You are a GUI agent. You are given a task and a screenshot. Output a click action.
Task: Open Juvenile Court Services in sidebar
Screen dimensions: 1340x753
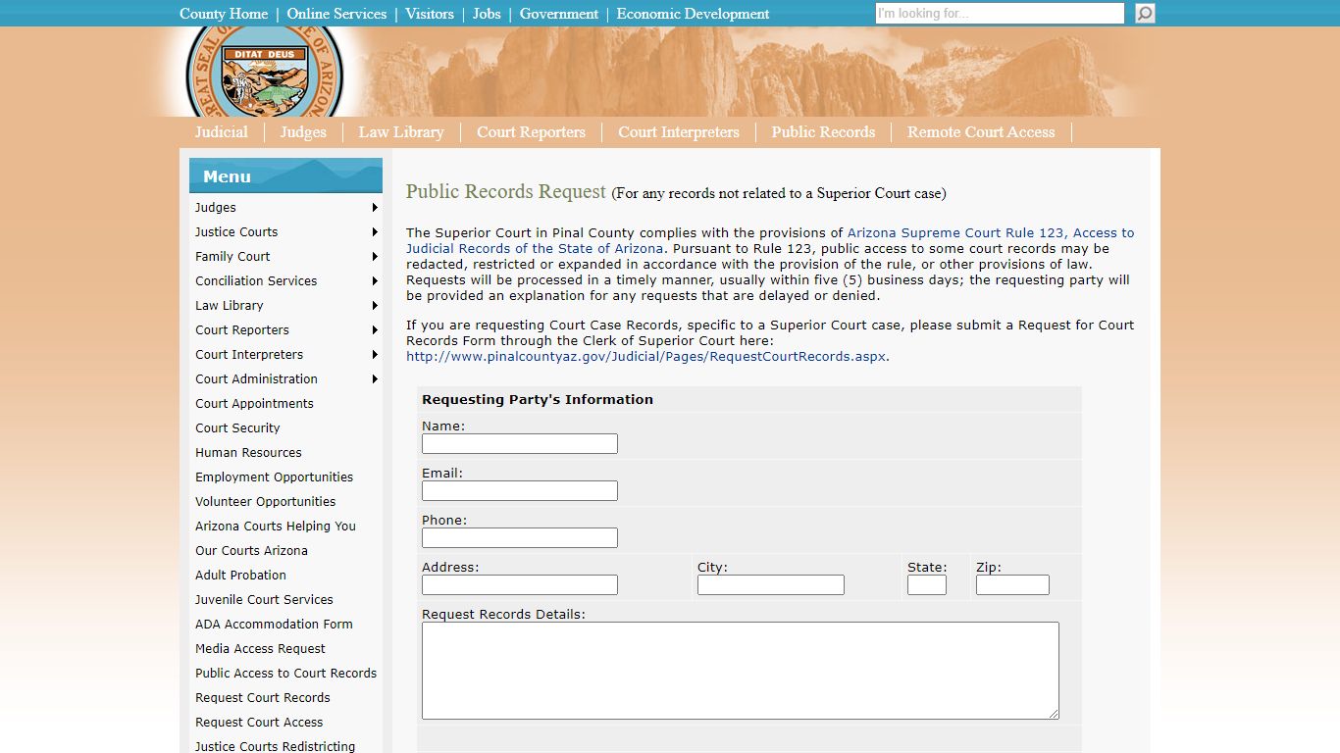pos(264,600)
